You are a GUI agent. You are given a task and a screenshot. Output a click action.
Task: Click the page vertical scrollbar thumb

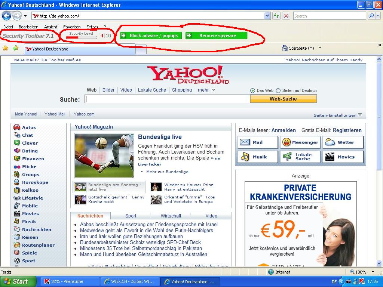(x=379, y=116)
